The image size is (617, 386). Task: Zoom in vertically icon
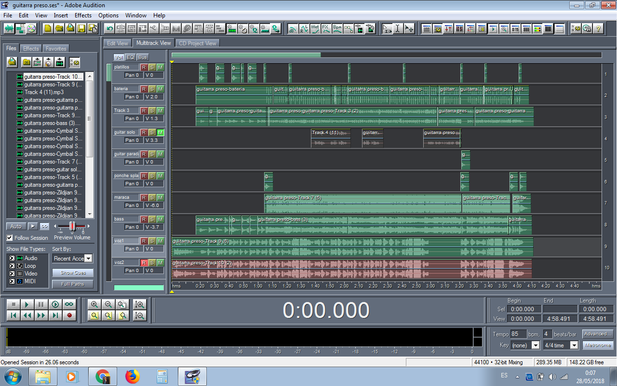[140, 304]
